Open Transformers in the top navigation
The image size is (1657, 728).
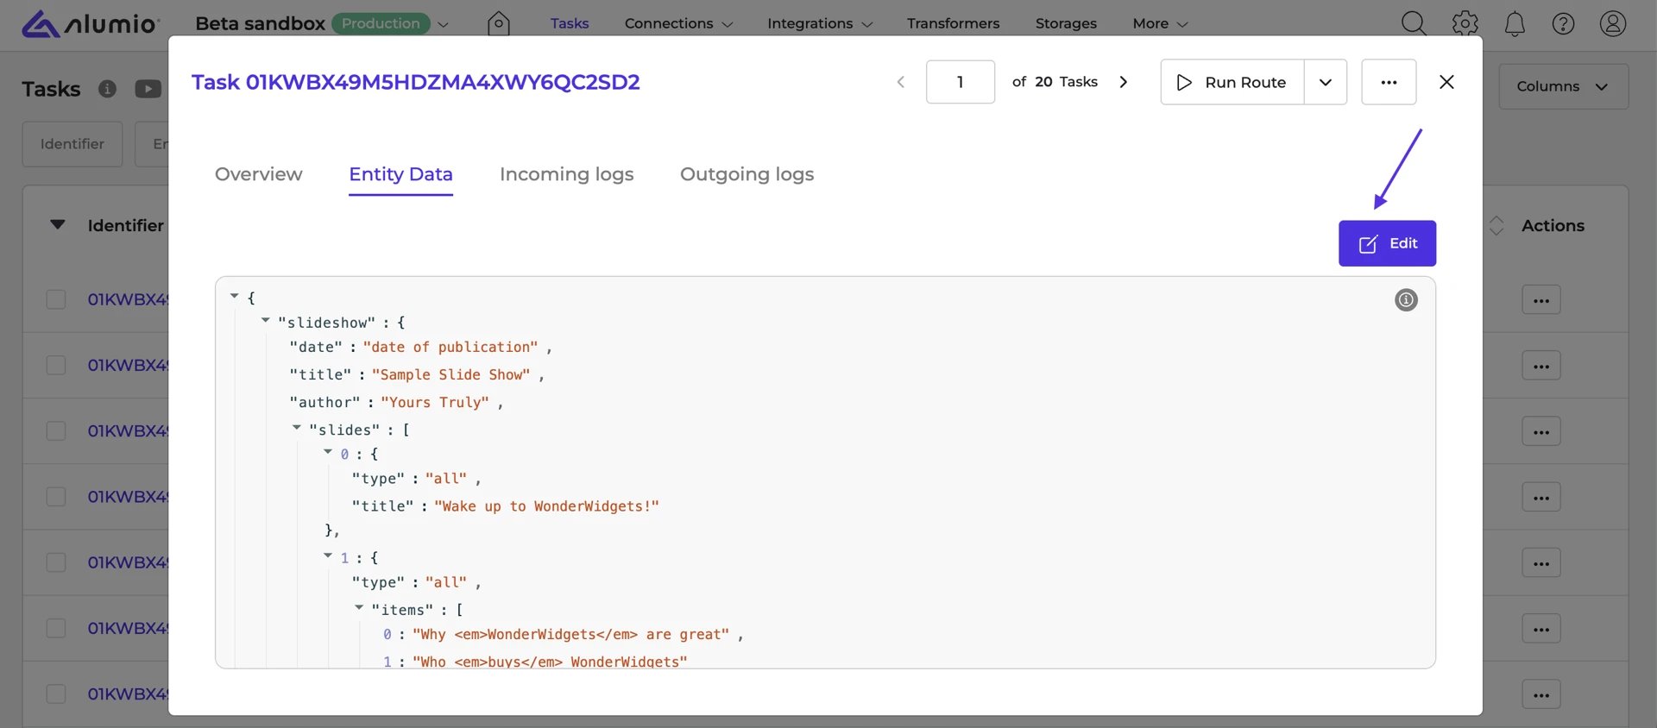click(953, 23)
